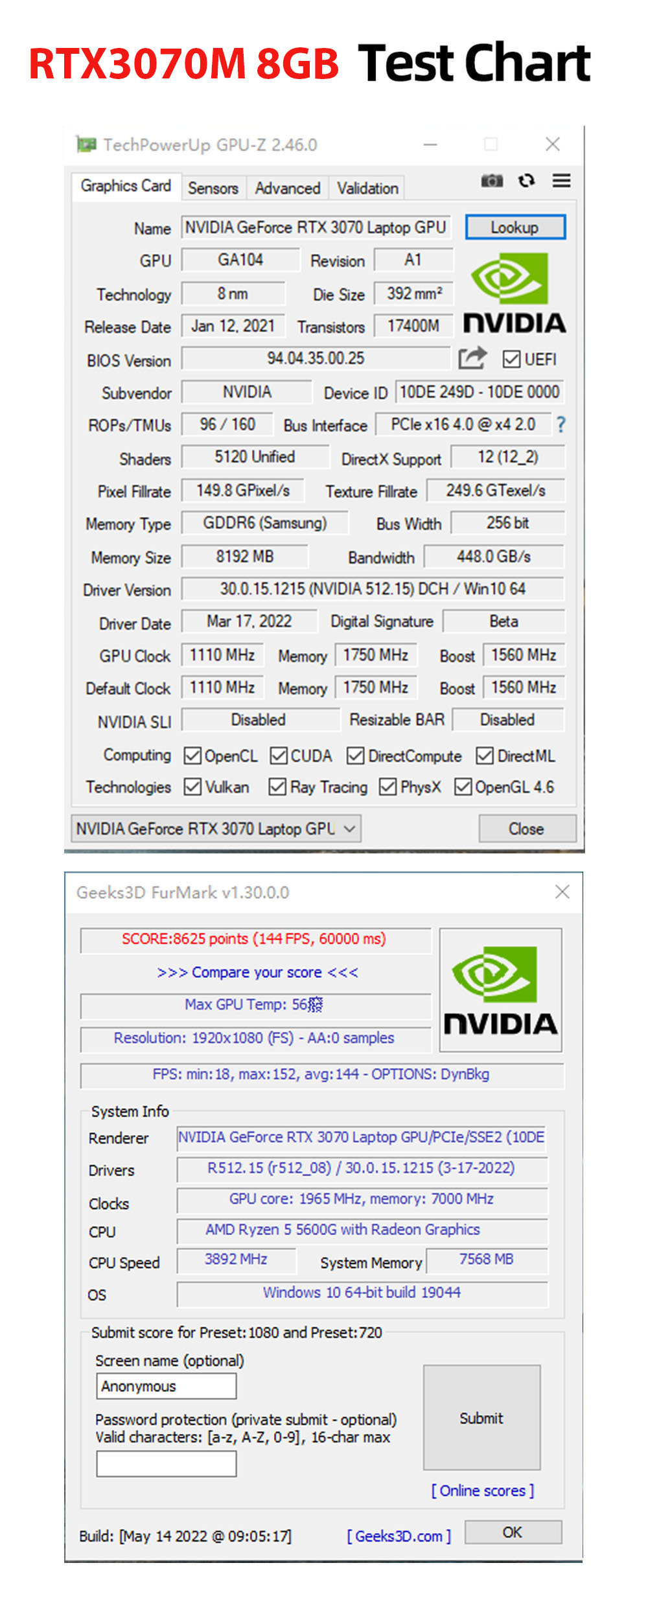Image resolution: width=648 pixels, height=1620 pixels.
Task: Click the empty password protection field
Action: [x=167, y=1464]
